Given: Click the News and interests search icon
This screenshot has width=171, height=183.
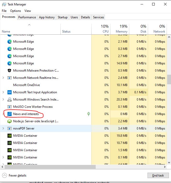Looking at the screenshot, I should 10,114.
